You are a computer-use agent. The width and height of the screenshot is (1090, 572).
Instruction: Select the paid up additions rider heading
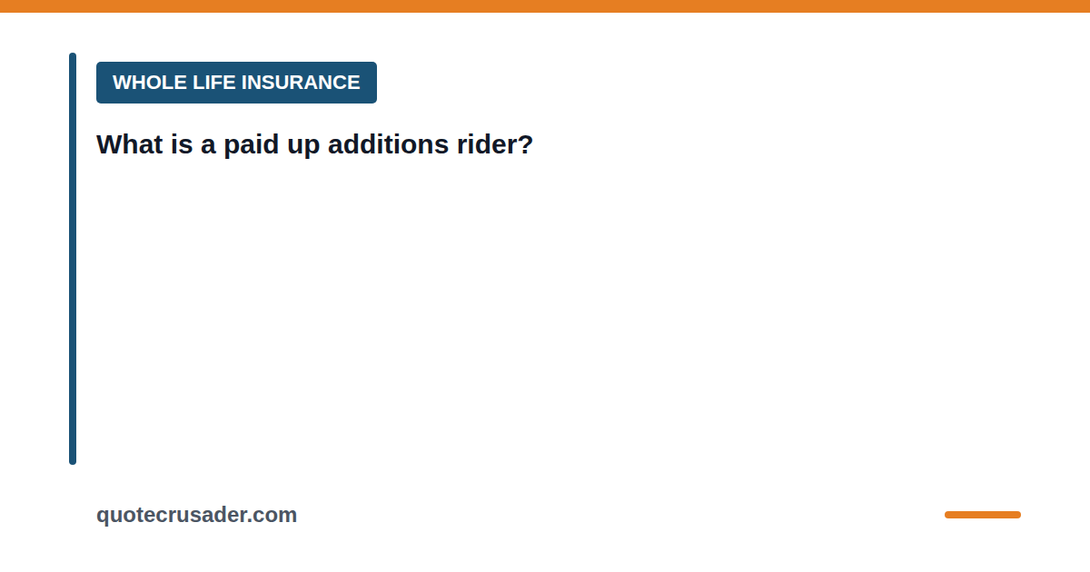(314, 144)
